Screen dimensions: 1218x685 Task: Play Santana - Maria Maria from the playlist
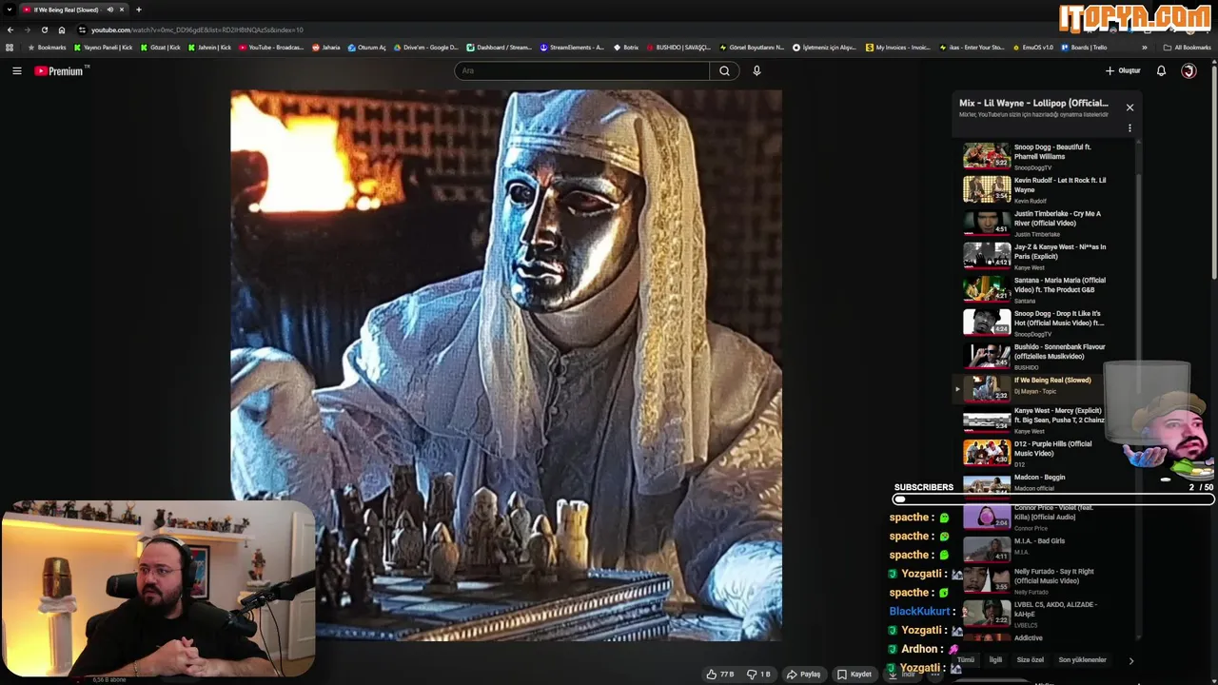coord(1045,289)
